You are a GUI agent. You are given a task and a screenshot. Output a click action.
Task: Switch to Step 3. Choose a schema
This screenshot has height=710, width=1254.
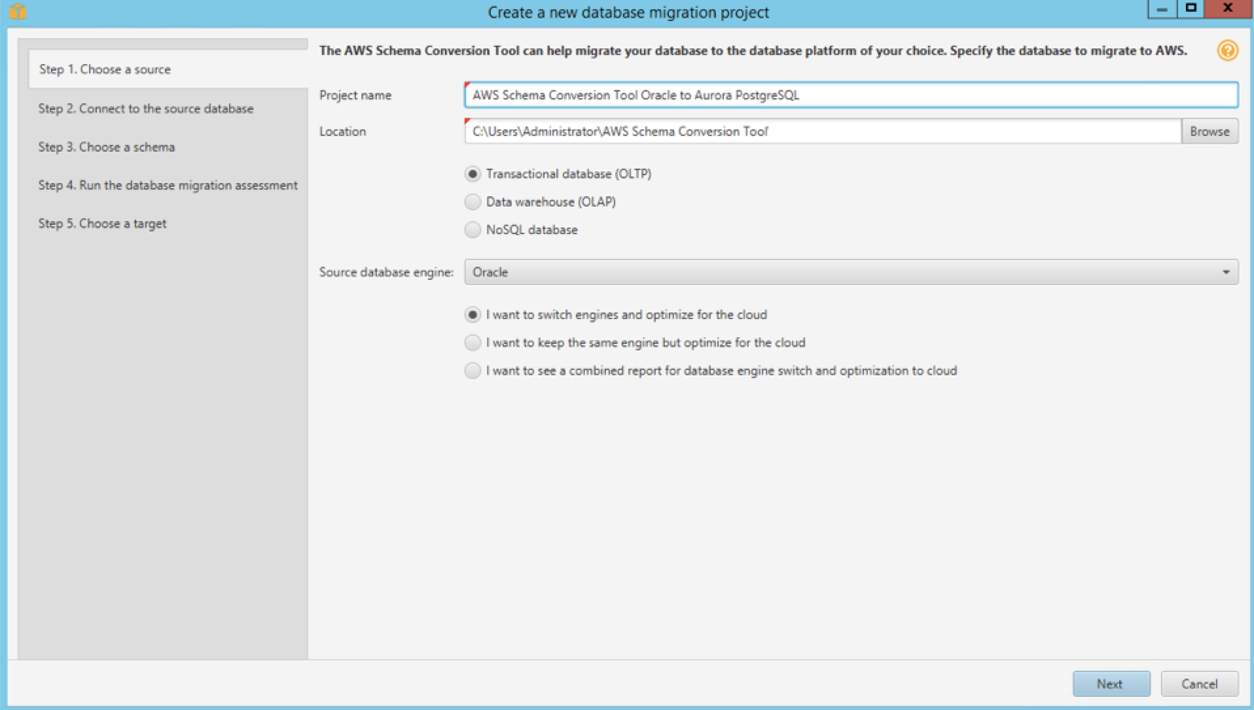[x=106, y=147]
